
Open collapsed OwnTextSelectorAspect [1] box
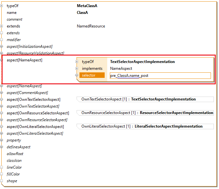coord(145,99)
